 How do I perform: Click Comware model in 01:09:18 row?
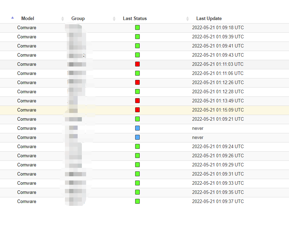tap(27, 27)
